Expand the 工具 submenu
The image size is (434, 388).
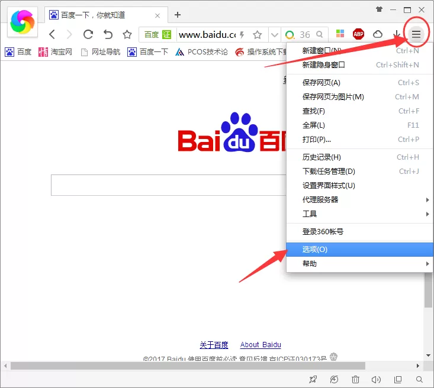point(360,214)
